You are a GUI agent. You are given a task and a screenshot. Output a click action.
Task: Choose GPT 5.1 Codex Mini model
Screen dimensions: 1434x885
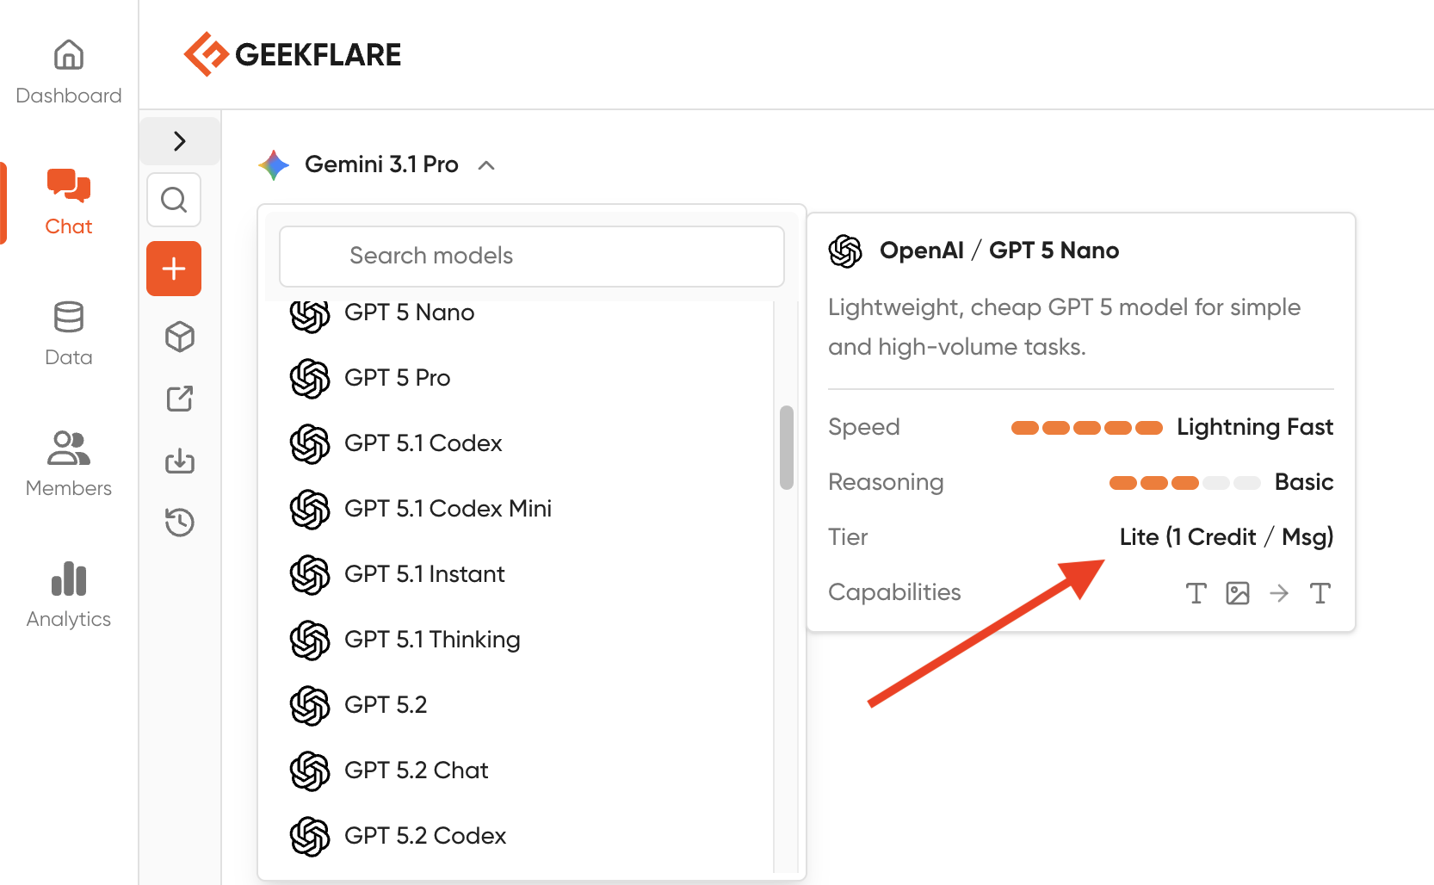448,509
